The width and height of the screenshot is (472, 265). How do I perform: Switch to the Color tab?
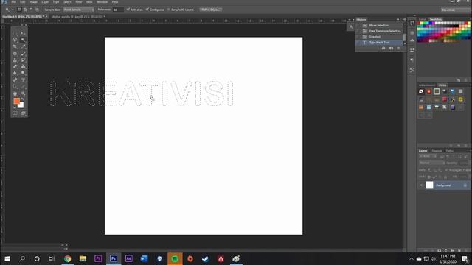(423, 20)
